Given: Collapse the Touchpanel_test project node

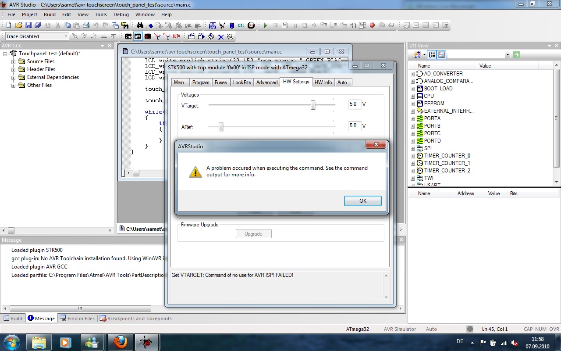Looking at the screenshot, I should (x=5, y=54).
